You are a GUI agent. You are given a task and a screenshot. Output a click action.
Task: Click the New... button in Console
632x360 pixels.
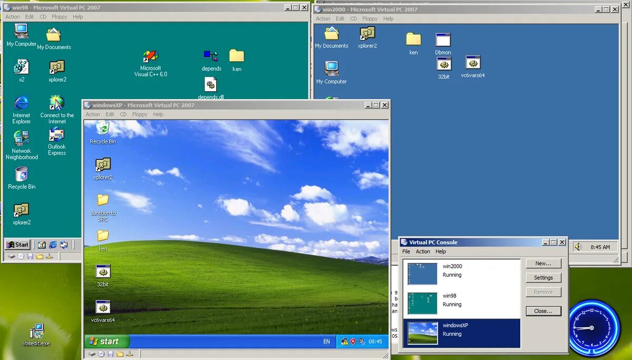pyautogui.click(x=544, y=264)
